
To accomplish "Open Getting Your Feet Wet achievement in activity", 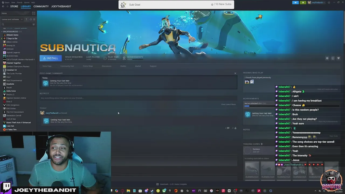I will [x=60, y=120].
